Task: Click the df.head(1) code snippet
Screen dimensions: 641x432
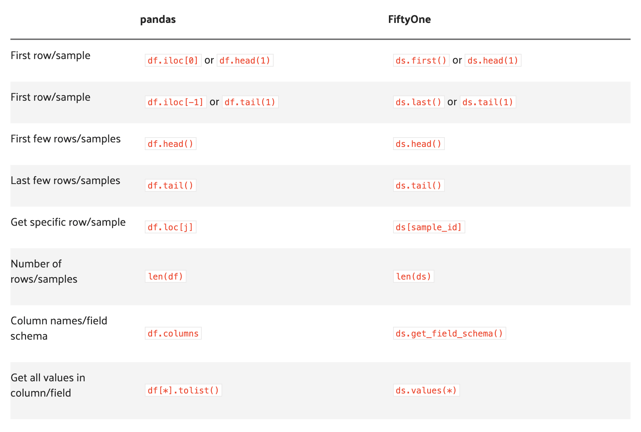Action: pyautogui.click(x=245, y=60)
